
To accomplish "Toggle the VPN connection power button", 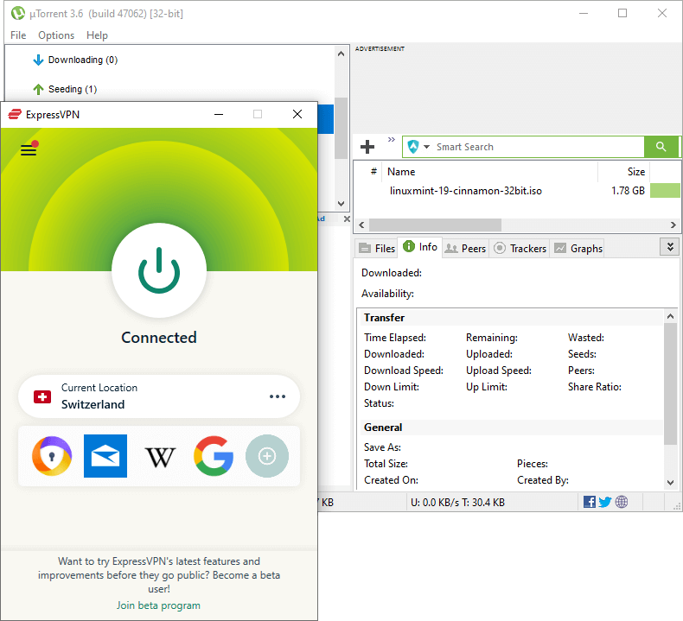I will tap(159, 272).
